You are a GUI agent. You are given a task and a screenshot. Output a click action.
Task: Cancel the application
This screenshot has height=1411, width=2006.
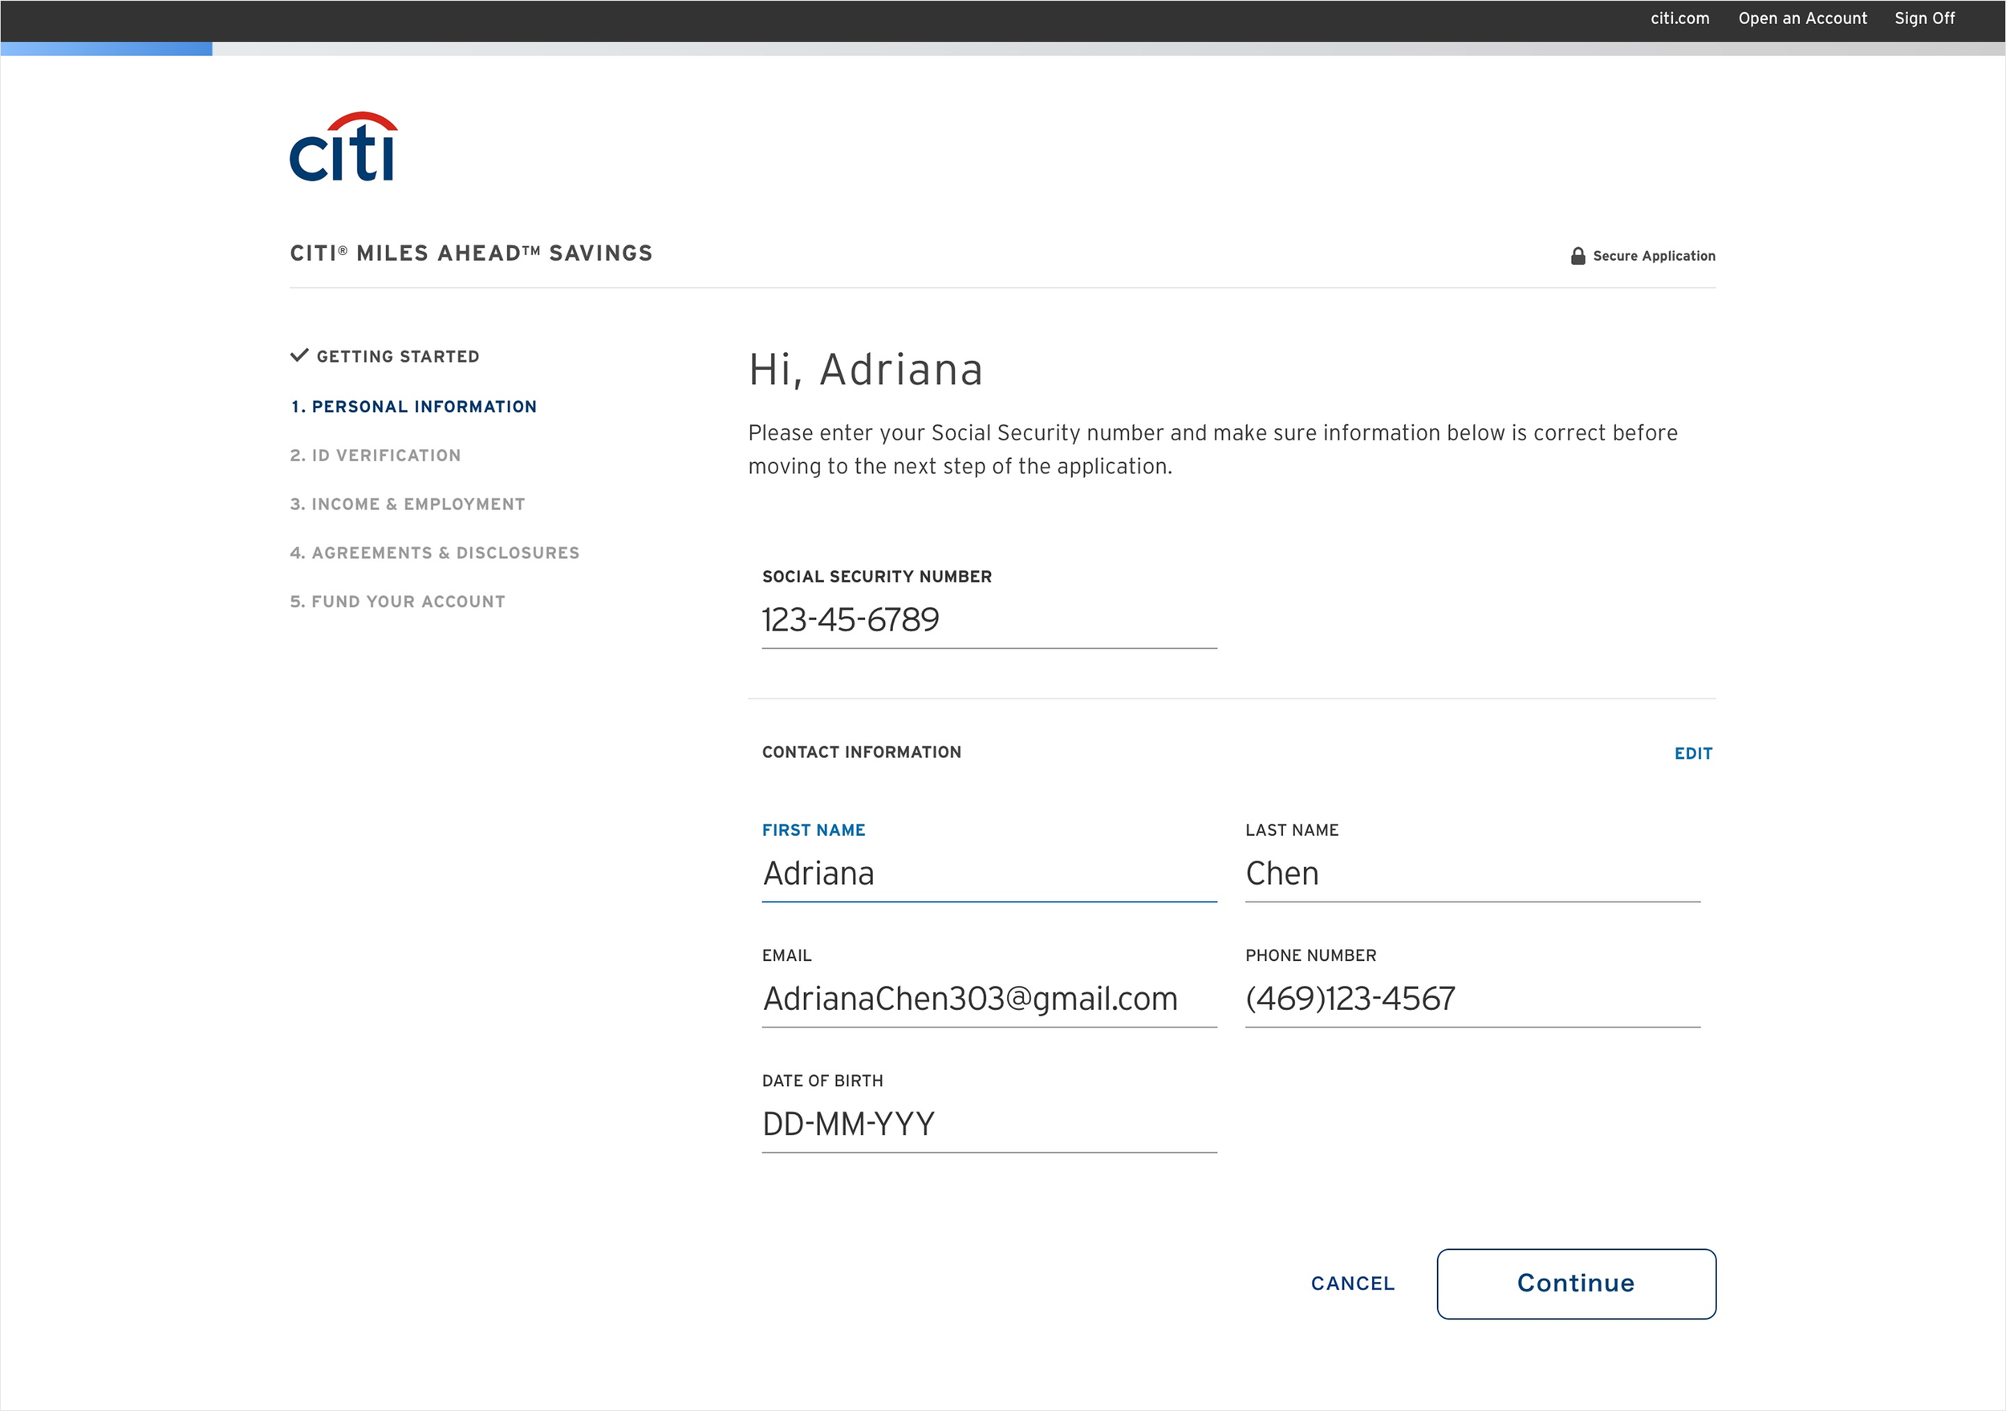click(x=1351, y=1283)
